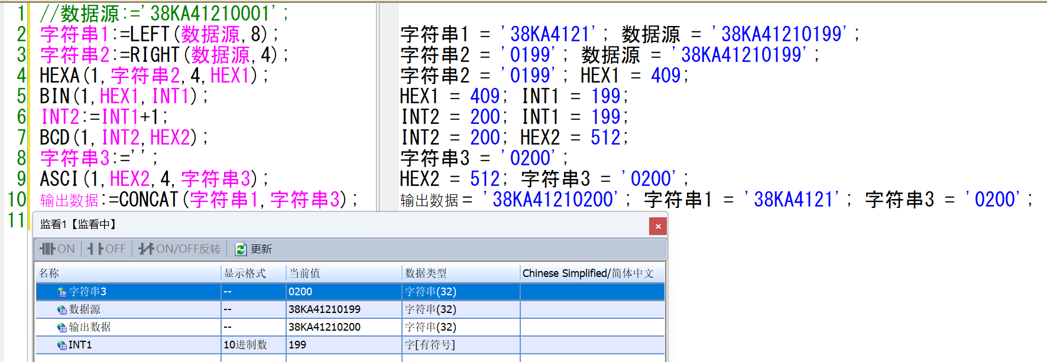Open display format cell showing 10进制数
The width and height of the screenshot is (1047, 362).
(x=253, y=345)
